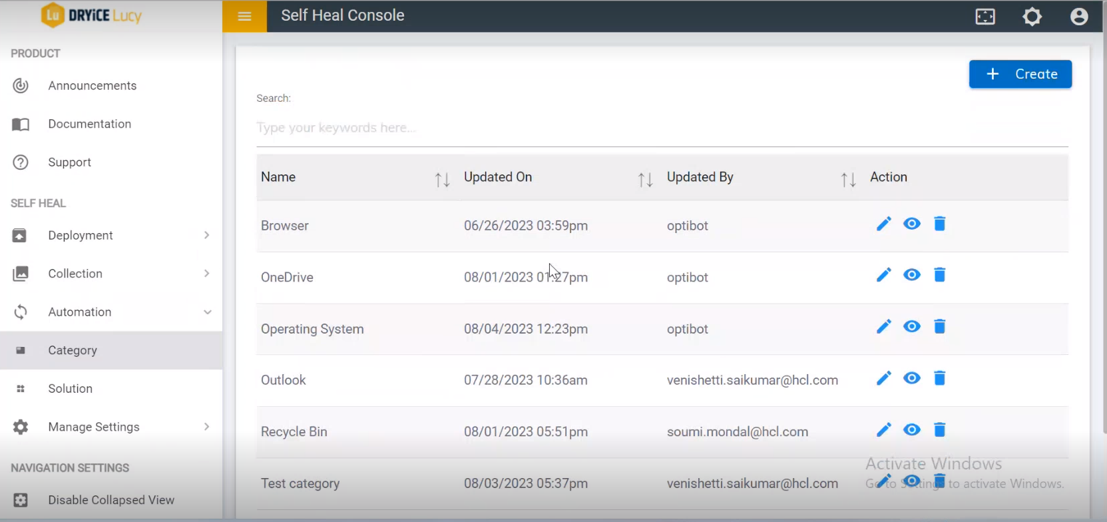Click the Create button
Image resolution: width=1107 pixels, height=522 pixels.
pos(1020,74)
